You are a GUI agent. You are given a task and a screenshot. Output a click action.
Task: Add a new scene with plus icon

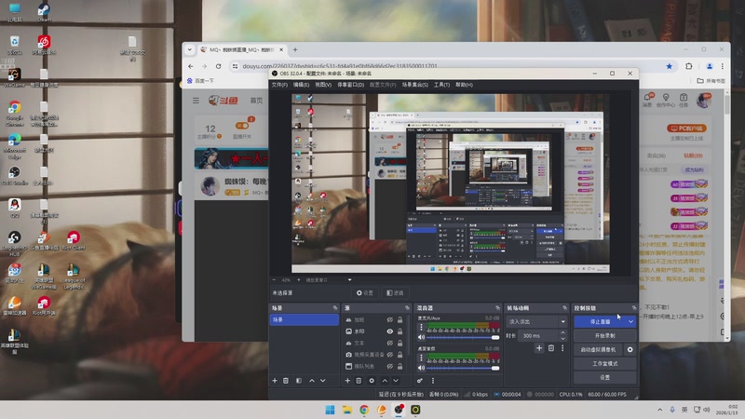click(x=275, y=381)
